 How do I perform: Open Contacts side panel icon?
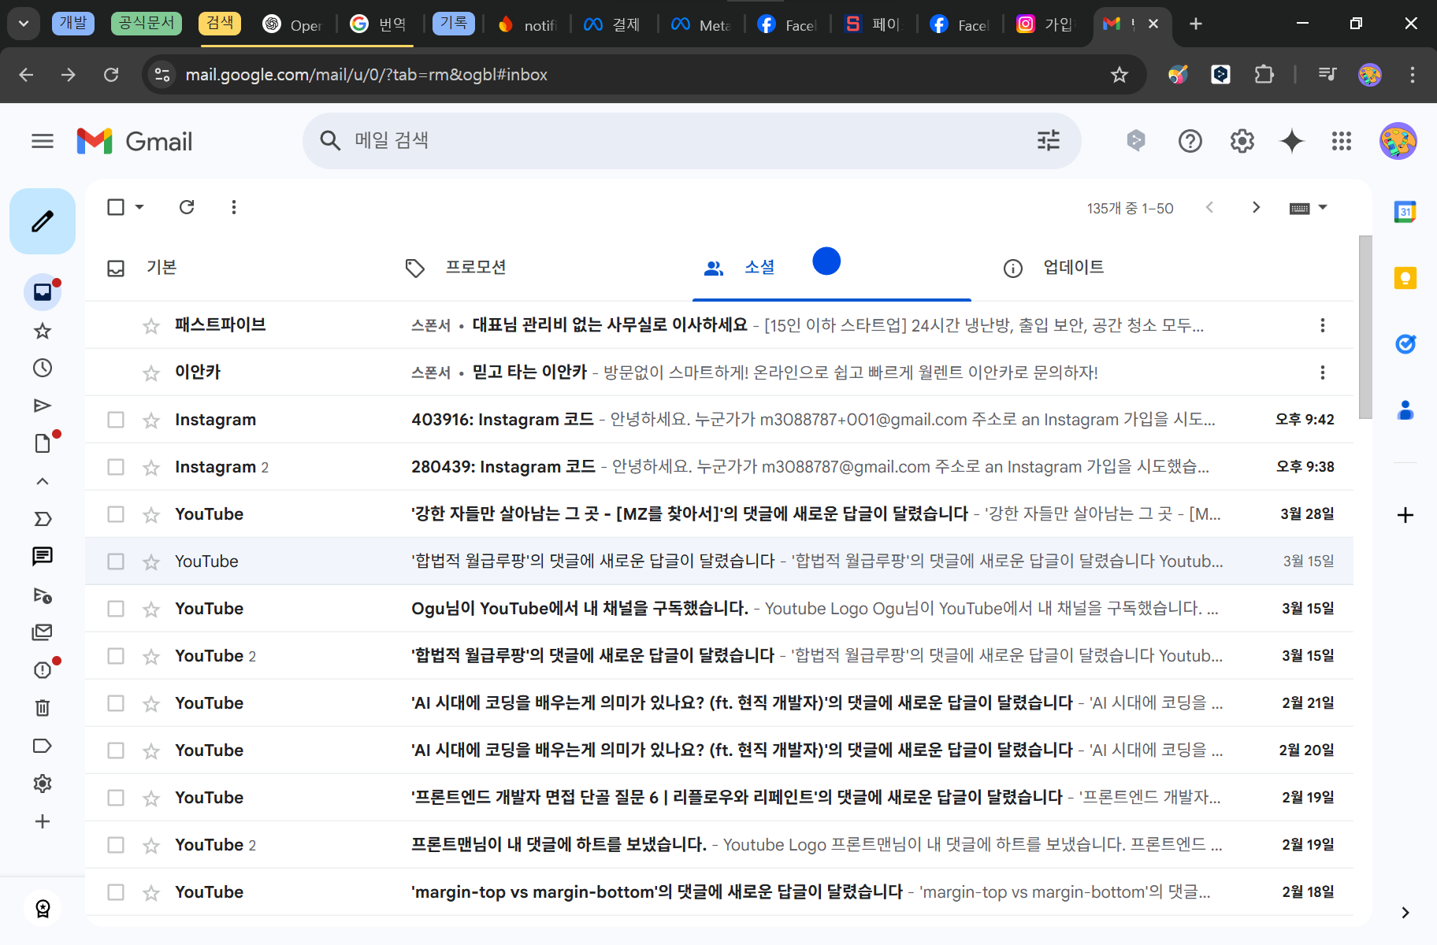pyautogui.click(x=1405, y=410)
